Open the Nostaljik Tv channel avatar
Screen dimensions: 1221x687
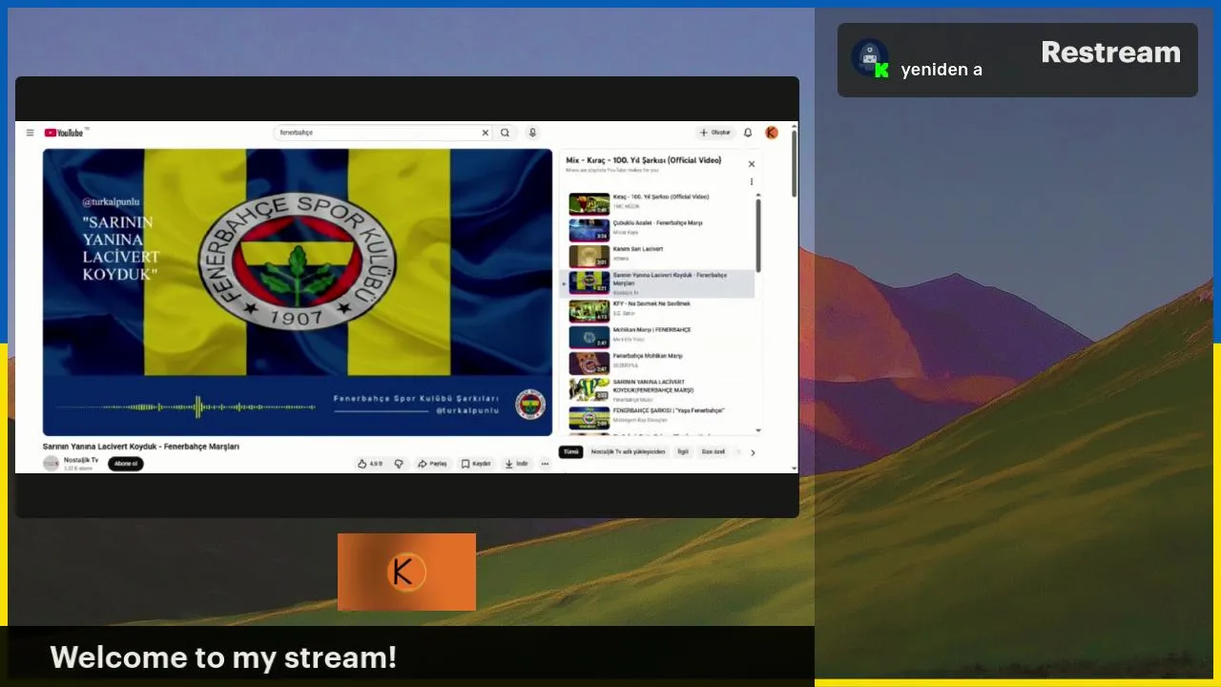[x=52, y=464]
